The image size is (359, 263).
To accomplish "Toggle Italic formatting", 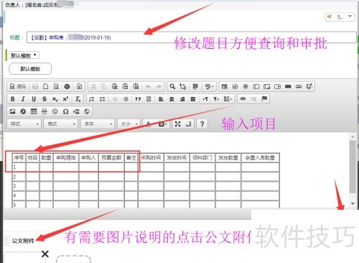I will (23, 99).
